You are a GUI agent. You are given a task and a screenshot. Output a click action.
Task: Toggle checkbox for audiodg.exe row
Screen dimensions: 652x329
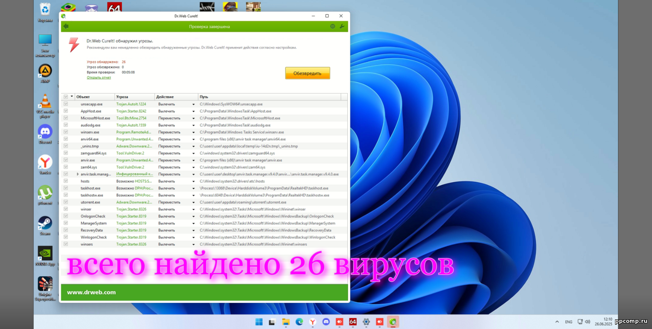coord(66,125)
